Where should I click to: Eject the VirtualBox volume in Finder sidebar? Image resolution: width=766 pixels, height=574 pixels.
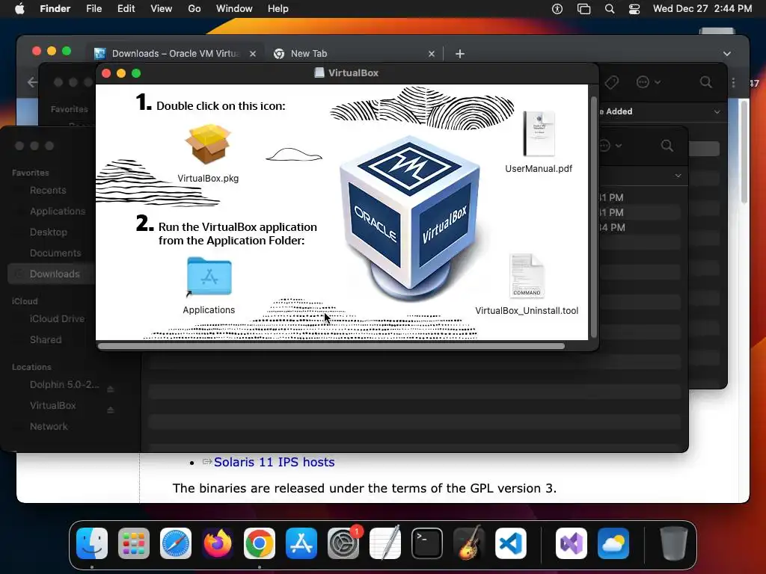click(x=111, y=410)
